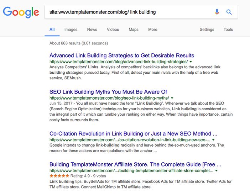250x195 pixels.
Task: Expand arrow beside advanced-link-building-strategies URL
Action: [191, 62]
